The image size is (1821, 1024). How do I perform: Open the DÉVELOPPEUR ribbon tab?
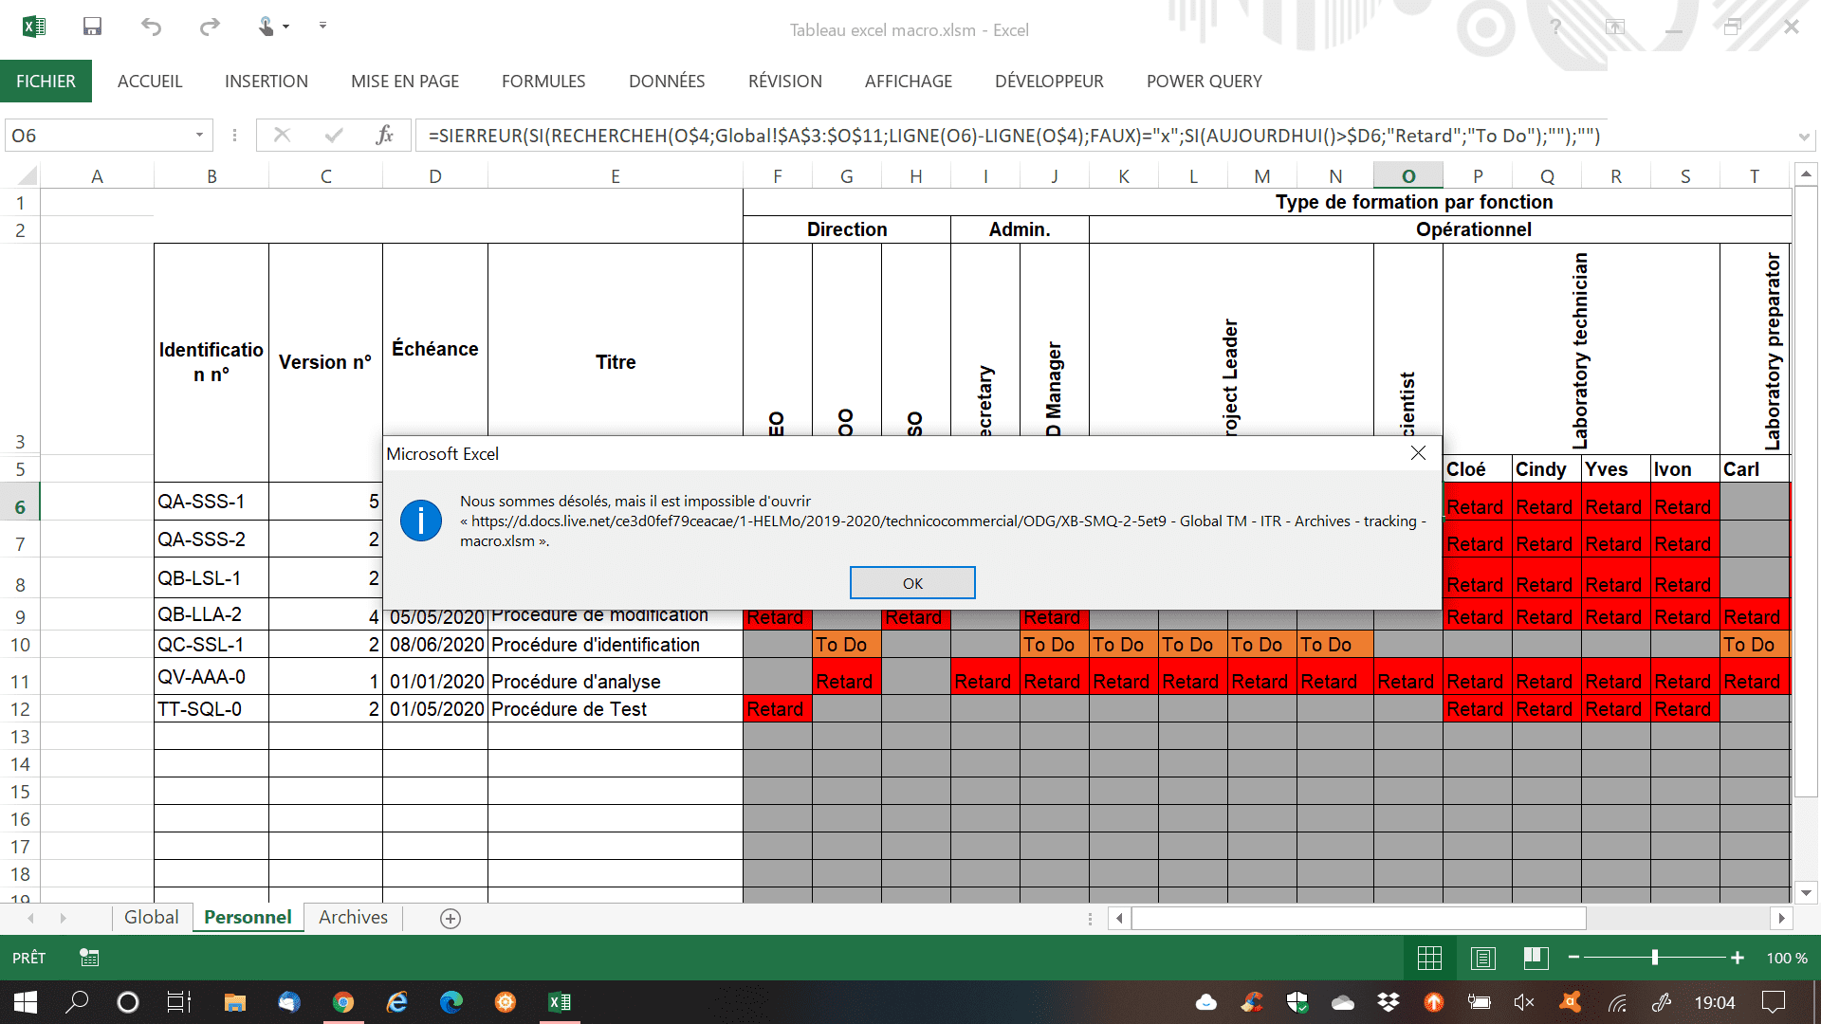click(x=1049, y=82)
